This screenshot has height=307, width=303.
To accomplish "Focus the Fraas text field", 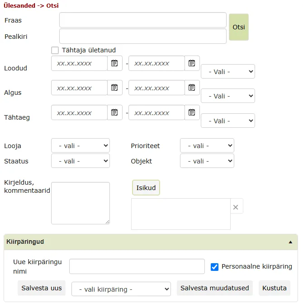I will [143, 20].
